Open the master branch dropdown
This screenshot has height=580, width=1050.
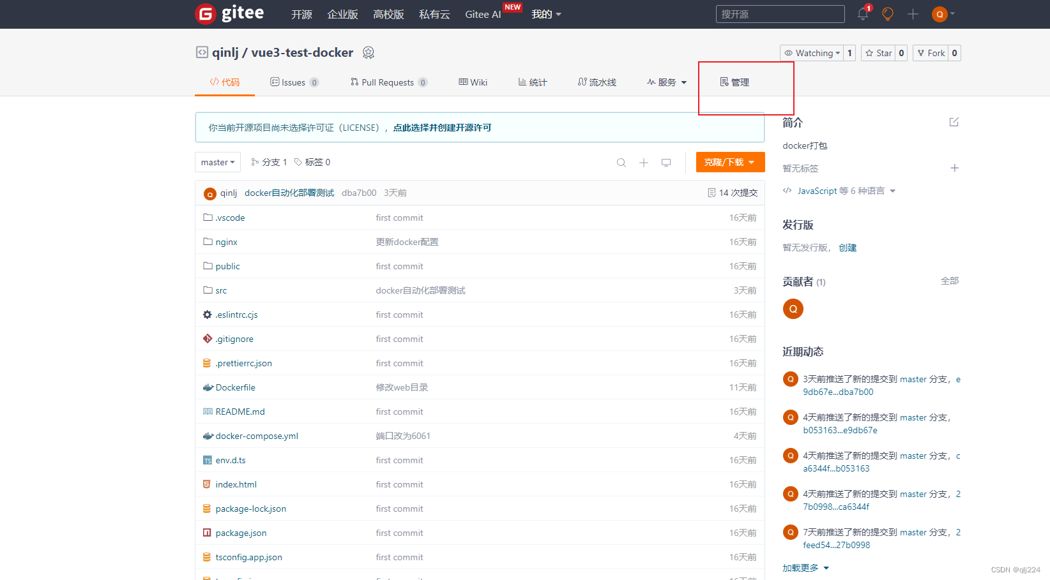click(x=218, y=162)
